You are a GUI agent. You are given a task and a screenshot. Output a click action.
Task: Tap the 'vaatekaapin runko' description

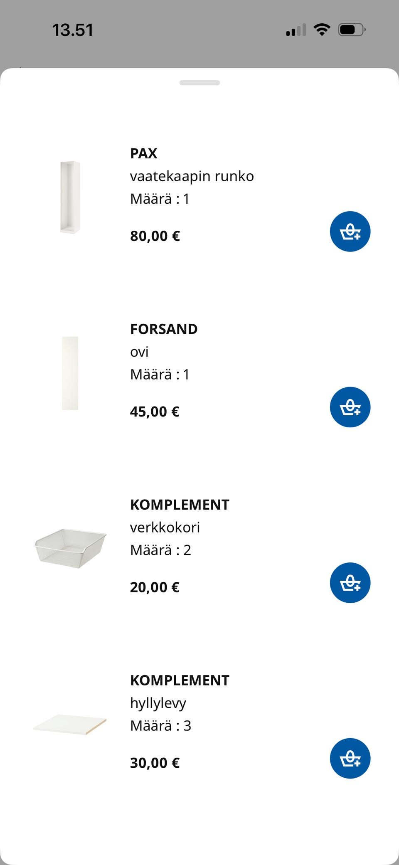click(192, 176)
